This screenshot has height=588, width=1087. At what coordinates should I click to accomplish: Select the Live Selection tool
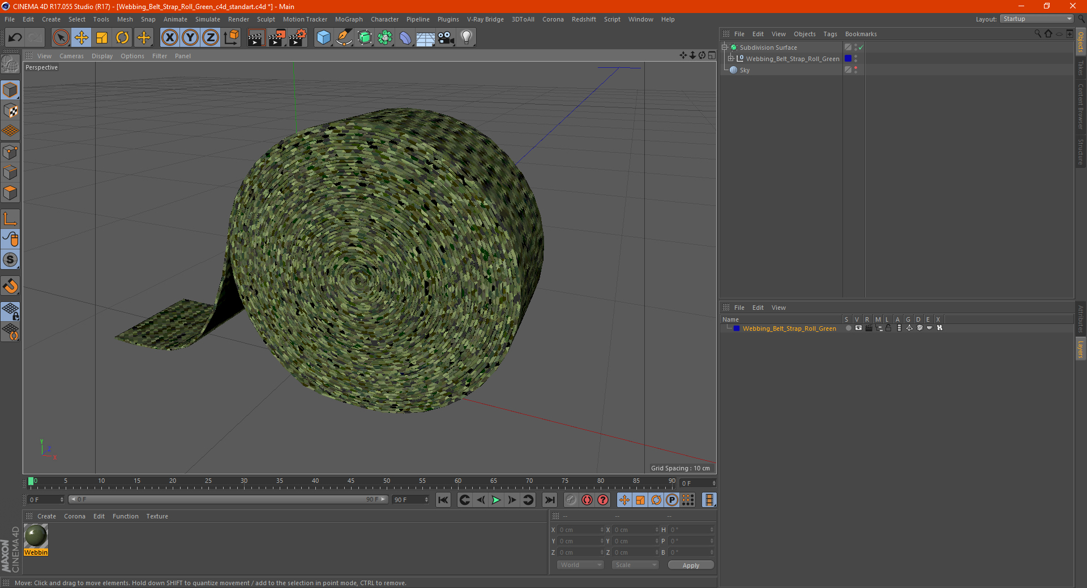[61, 38]
